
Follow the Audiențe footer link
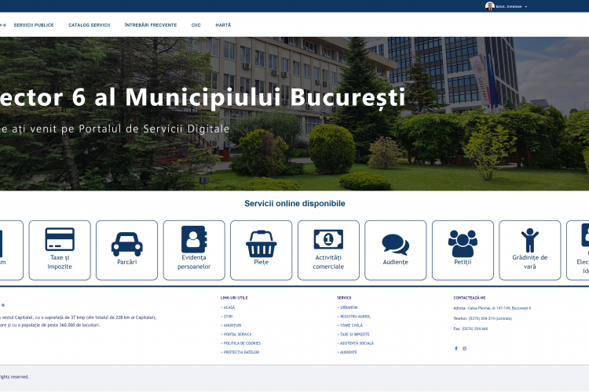347,352
